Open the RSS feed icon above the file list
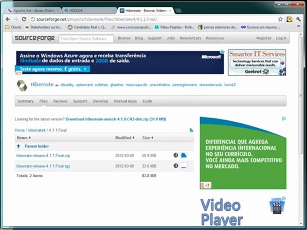The height and width of the screenshot is (230, 307). (191, 130)
